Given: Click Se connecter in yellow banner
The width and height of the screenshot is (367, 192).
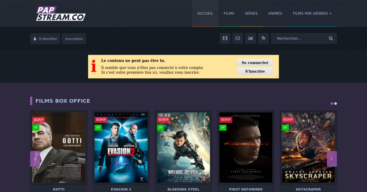Looking at the screenshot, I should pos(255,62).
